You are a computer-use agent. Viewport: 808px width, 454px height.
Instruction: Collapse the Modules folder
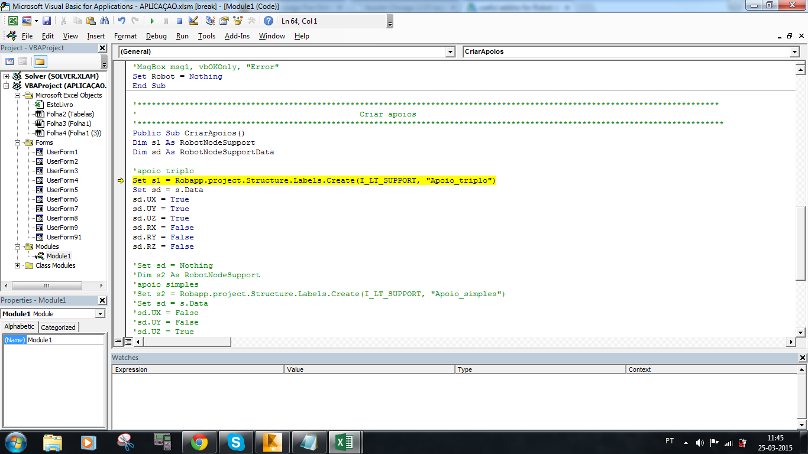(18, 247)
